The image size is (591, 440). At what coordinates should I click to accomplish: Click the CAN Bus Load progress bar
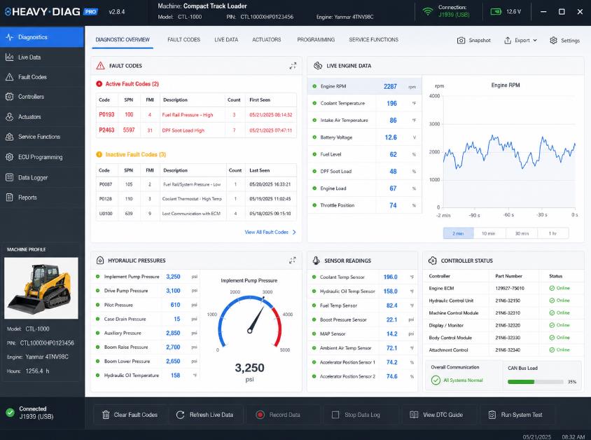[535, 382]
